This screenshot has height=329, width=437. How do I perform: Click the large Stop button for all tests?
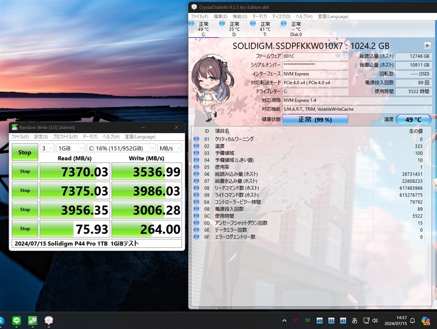25,152
